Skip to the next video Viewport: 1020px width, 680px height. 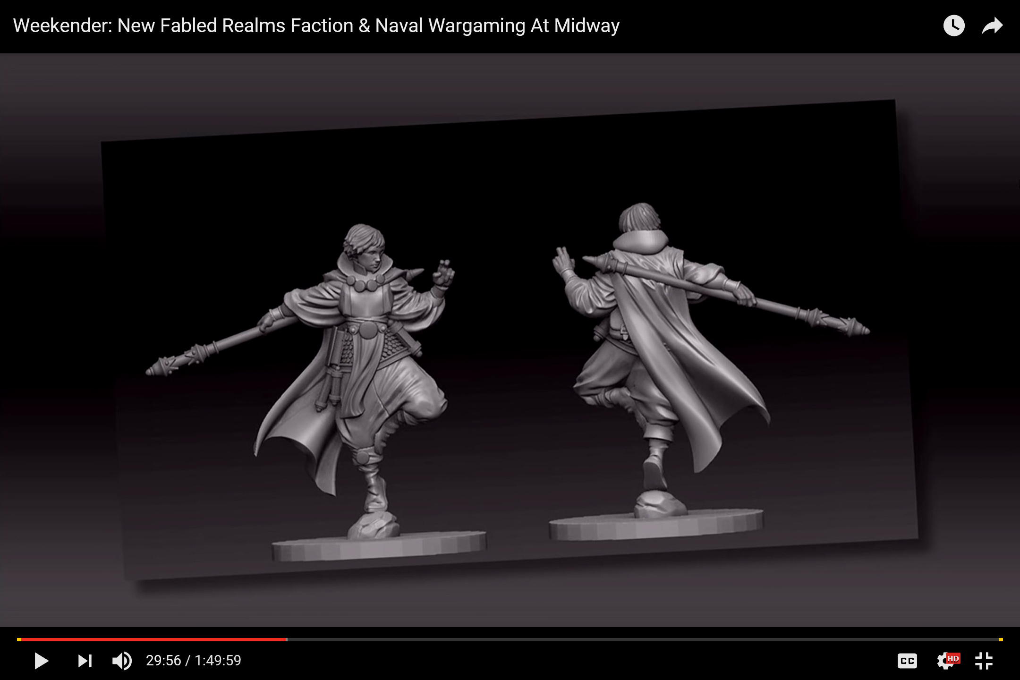pyautogui.click(x=85, y=661)
